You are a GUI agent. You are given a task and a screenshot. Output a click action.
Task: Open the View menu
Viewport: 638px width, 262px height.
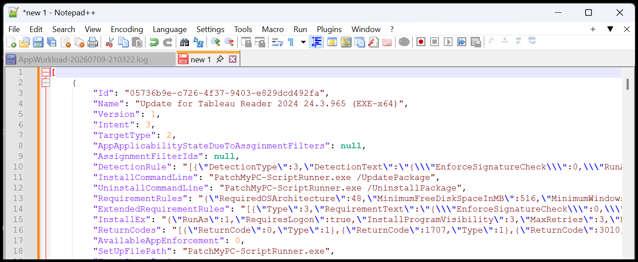[93, 29]
